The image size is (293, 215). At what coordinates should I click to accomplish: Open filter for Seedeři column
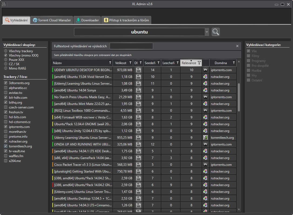(158, 63)
